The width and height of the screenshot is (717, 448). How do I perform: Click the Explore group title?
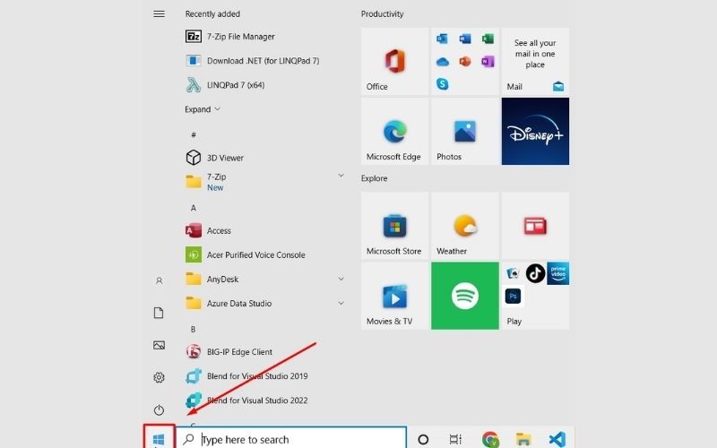(x=374, y=178)
